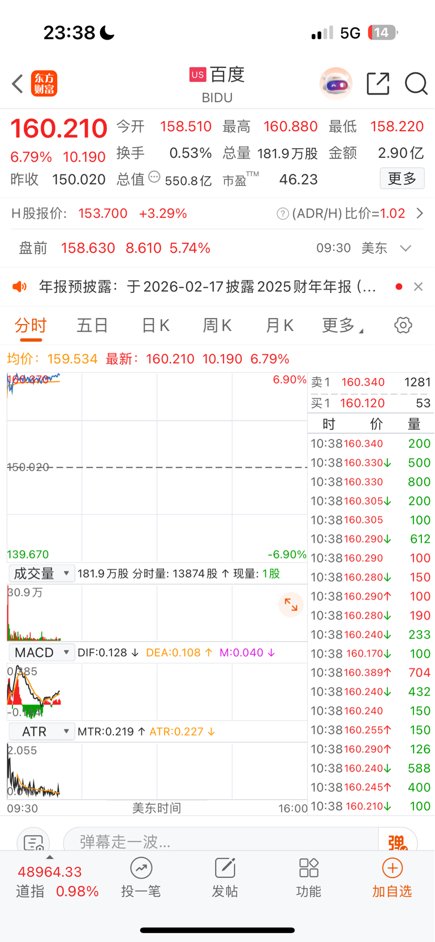Open the ADR/H ratio chevron
The height and width of the screenshot is (942, 435).
[x=420, y=213]
